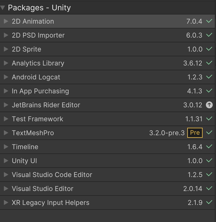216x222 pixels.
Task: Select the JetBrains Rider Editor package name
Action: tap(46, 105)
